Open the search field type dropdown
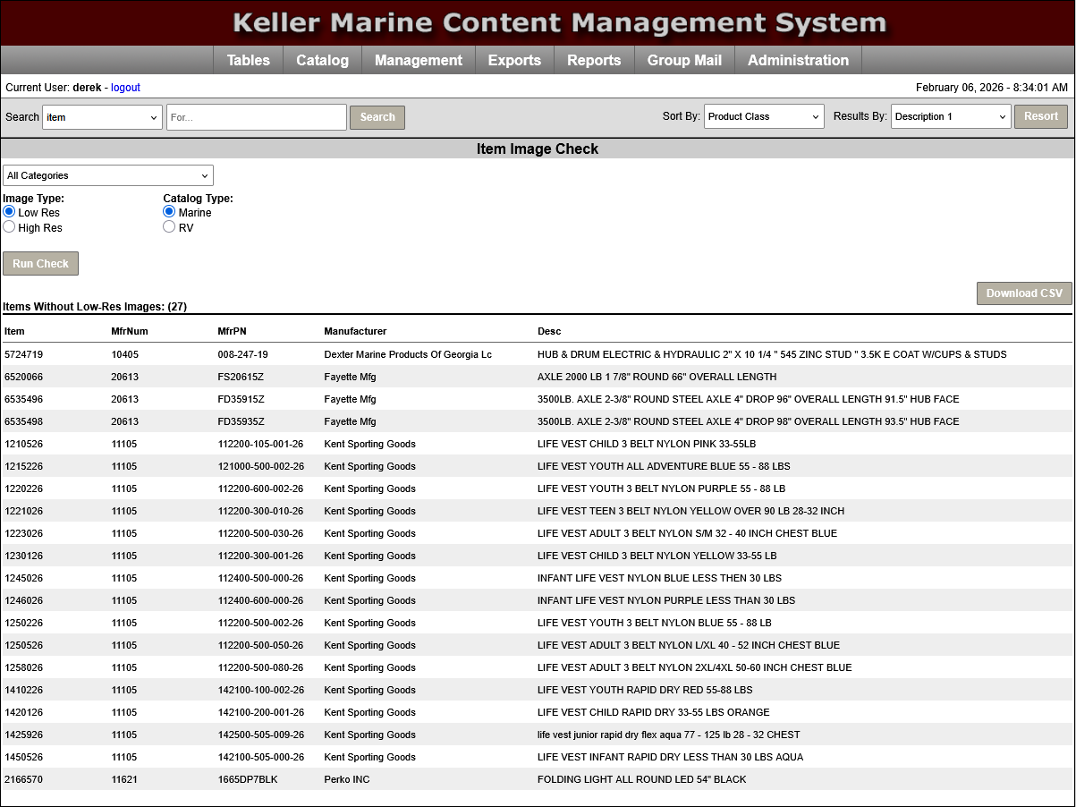1076x807 pixels. (x=102, y=116)
